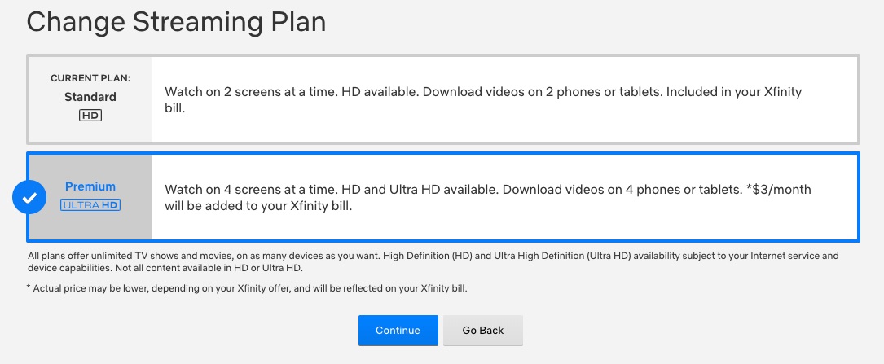Click the gray panel of Premium card
Screen dimensions: 884x364
pos(90,197)
